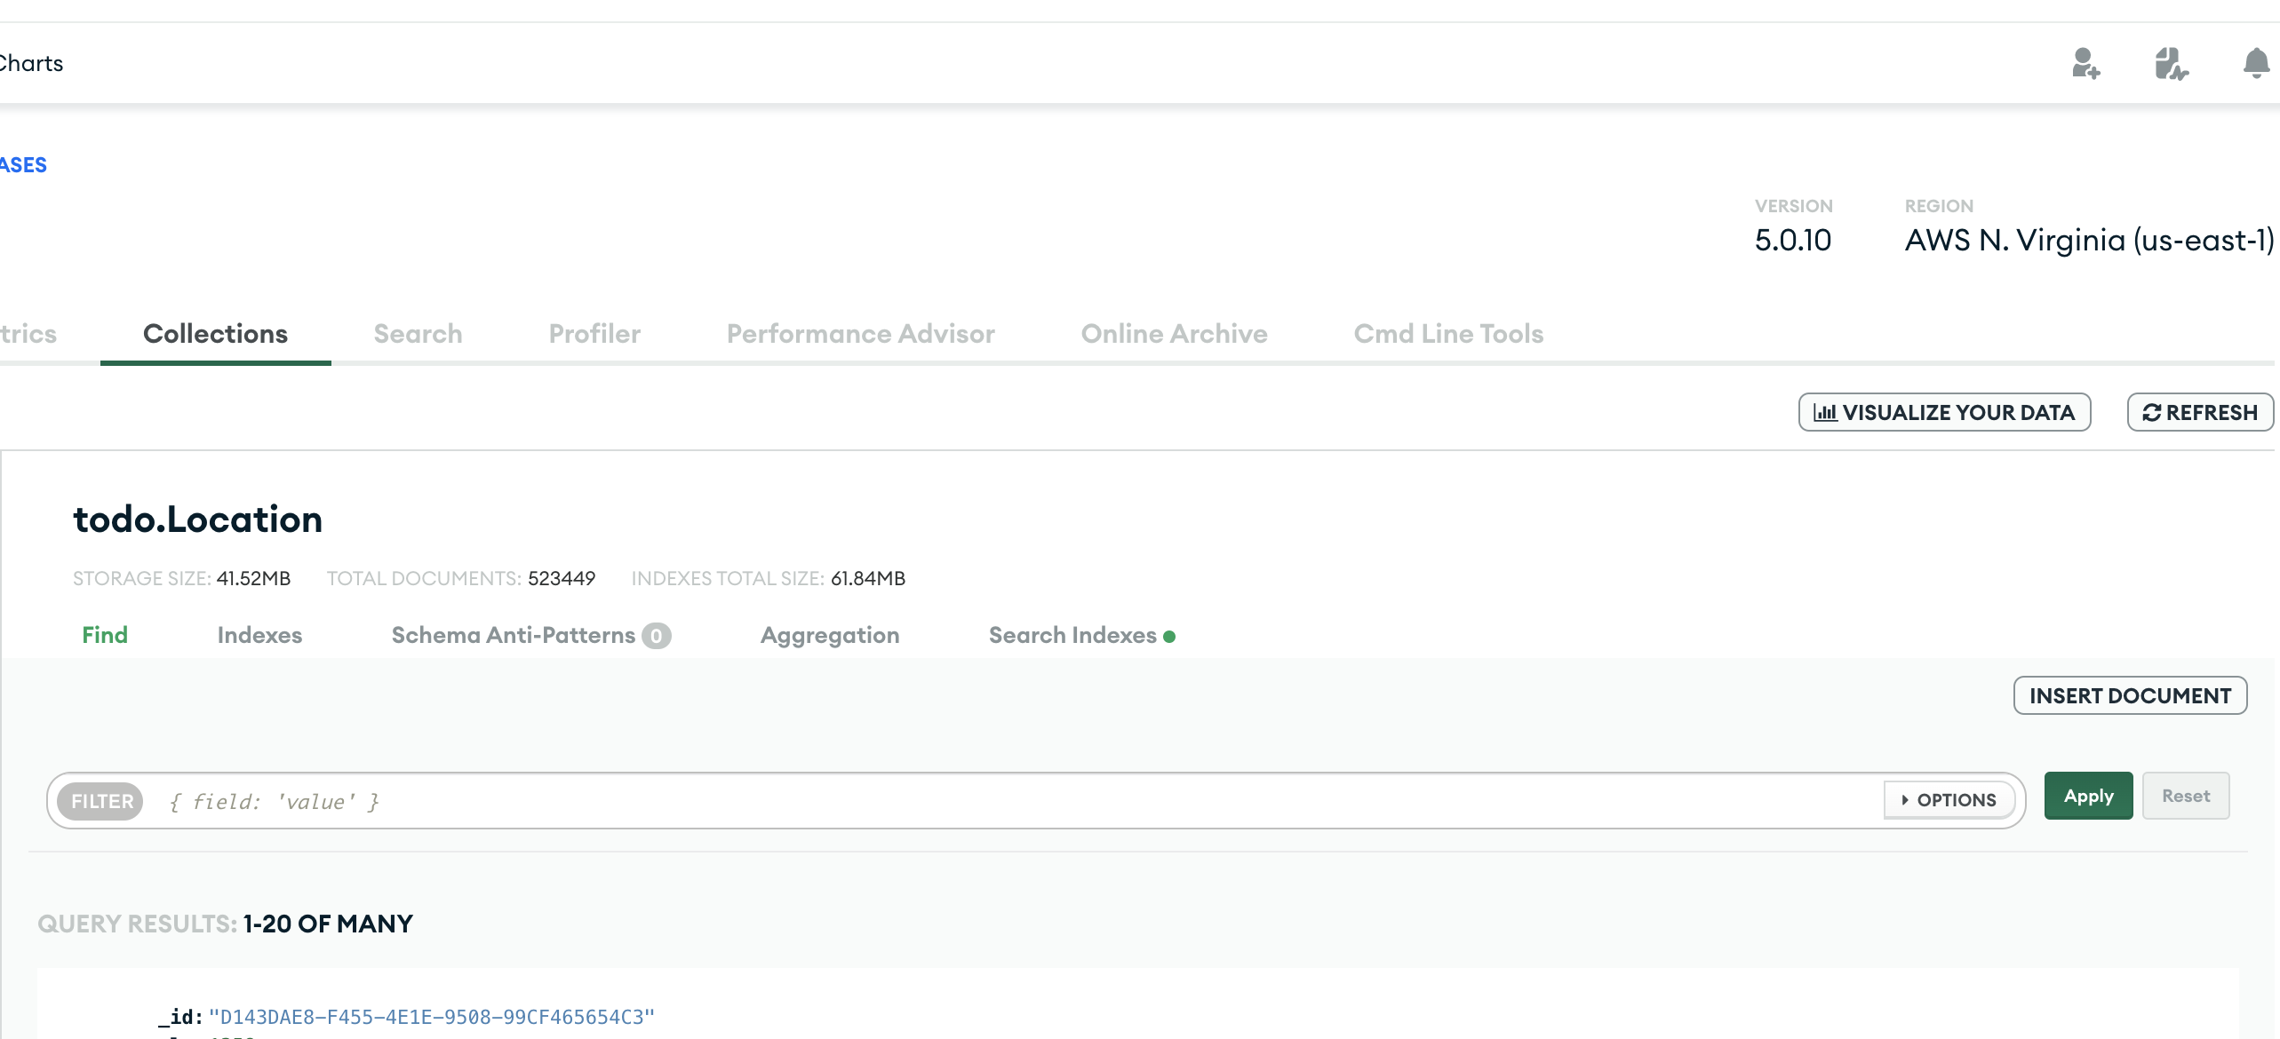Viewport: 2280px width, 1039px height.
Task: Open the Performance Advisor tab
Action: (860, 334)
